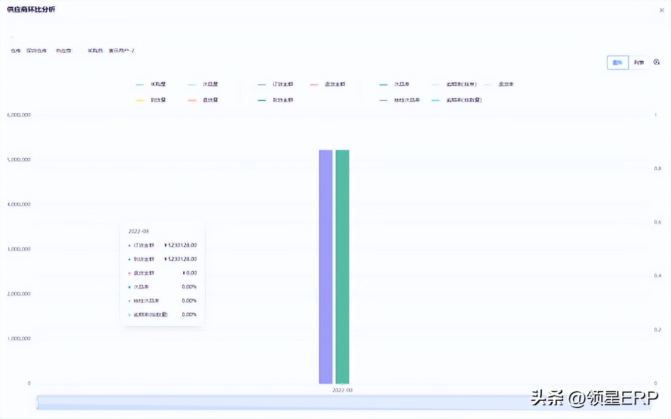The height and width of the screenshot is (419, 671).
Task: Click the 采购员 filter value
Action: pos(121,51)
